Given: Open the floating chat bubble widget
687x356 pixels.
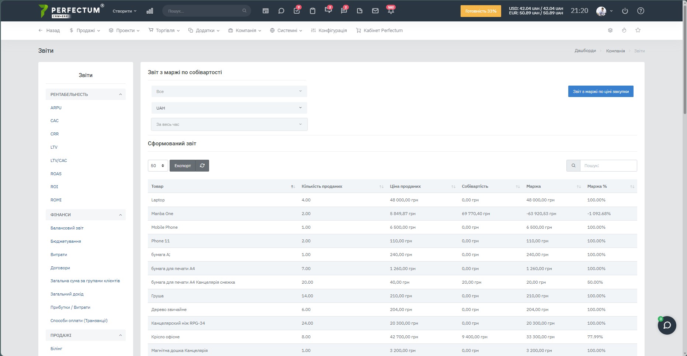Looking at the screenshot, I should point(667,325).
